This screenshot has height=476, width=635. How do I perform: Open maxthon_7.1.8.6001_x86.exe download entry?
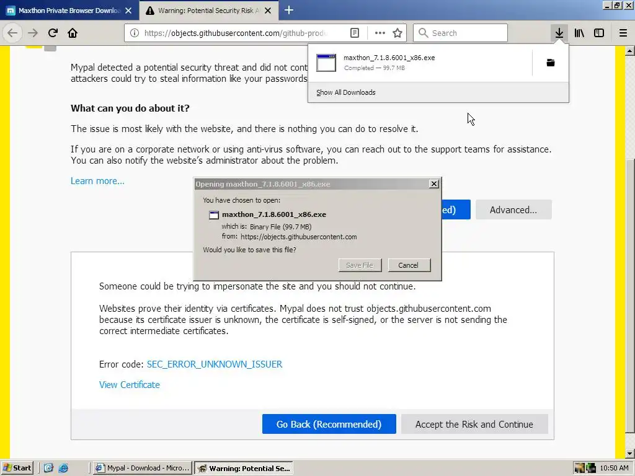pos(420,63)
